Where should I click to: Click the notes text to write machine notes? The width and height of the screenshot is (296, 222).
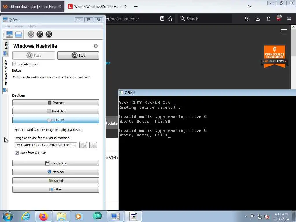(x=52, y=77)
